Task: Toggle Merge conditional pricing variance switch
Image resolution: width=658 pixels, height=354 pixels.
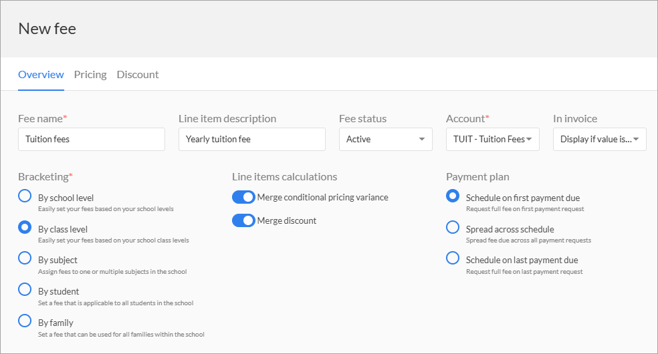Action: 243,197
